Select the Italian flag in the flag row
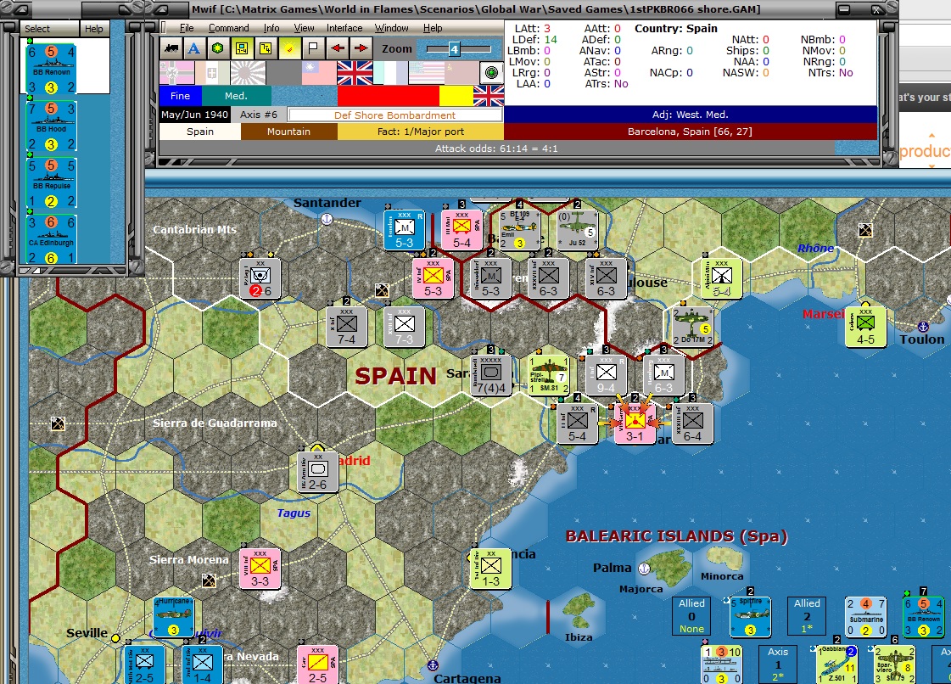 (212, 73)
